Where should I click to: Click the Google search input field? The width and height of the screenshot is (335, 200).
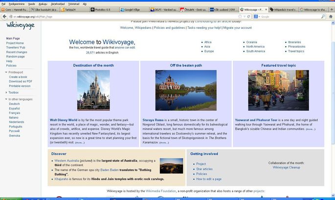point(290,17)
